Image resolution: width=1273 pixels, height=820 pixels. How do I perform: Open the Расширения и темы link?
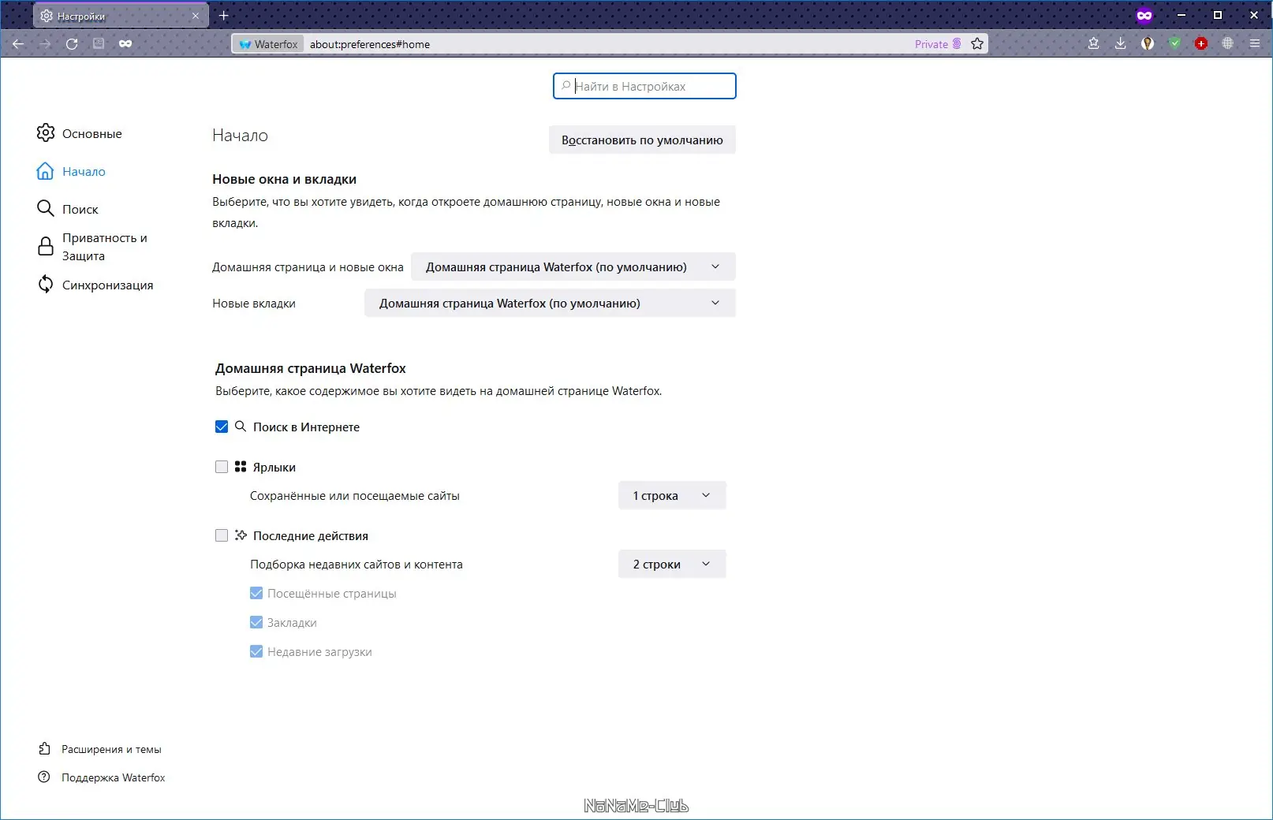[x=111, y=749]
